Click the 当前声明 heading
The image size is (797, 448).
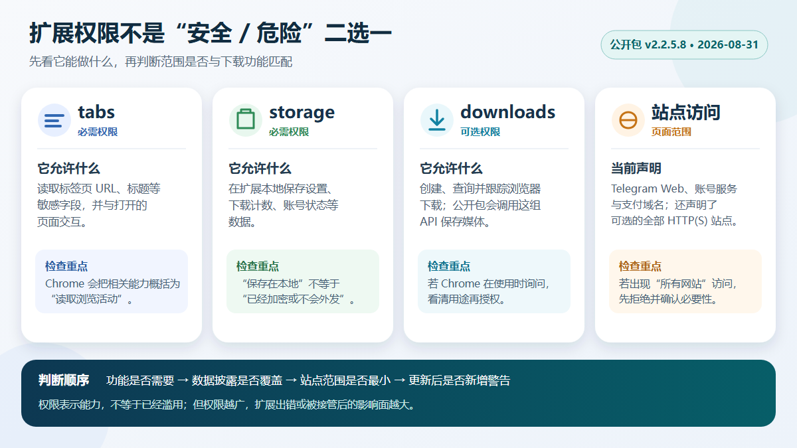(636, 169)
